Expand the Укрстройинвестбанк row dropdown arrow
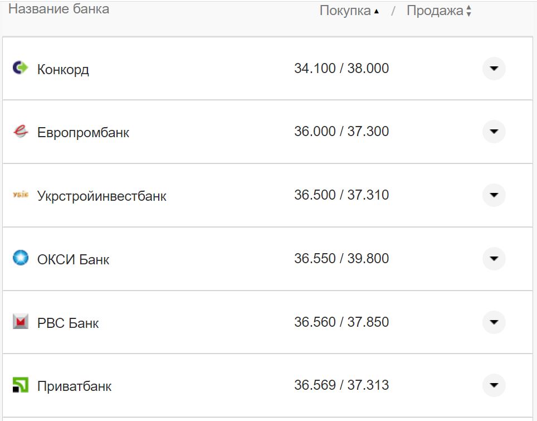This screenshot has width=537, height=421. pos(494,195)
